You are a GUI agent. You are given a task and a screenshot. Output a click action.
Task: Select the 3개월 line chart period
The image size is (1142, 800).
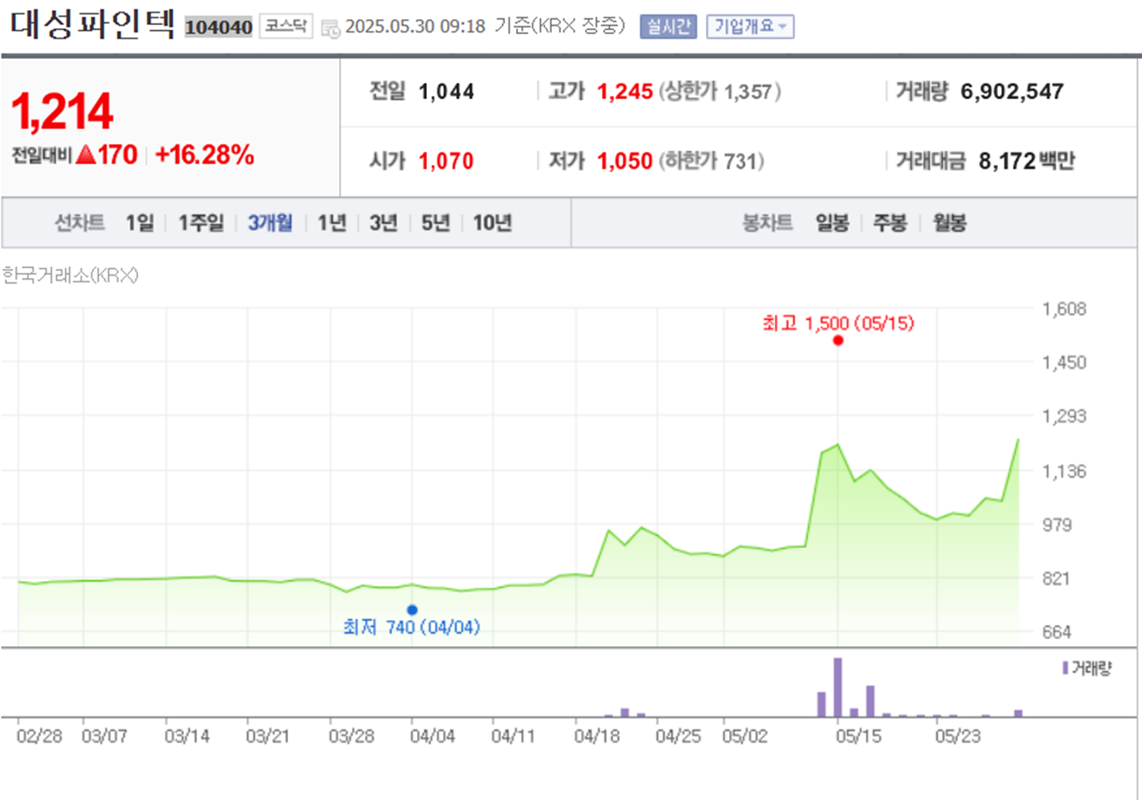click(x=271, y=223)
